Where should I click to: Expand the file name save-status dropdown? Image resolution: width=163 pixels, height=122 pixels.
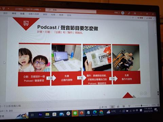point(40,9)
